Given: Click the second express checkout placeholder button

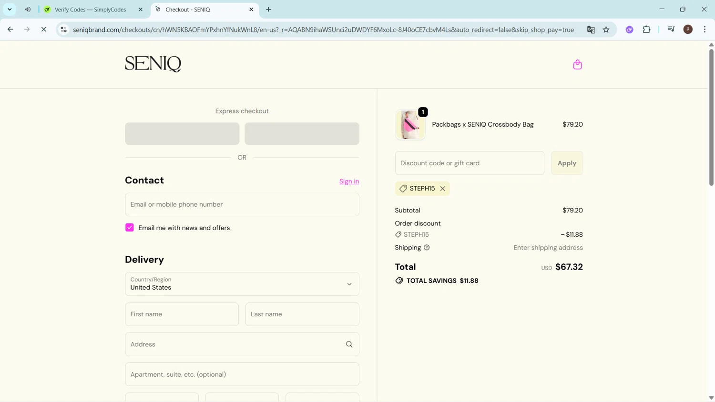Looking at the screenshot, I should coord(302,133).
